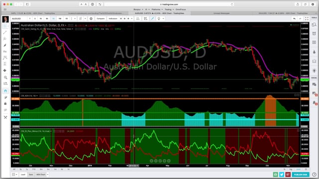Activate the magnet mode tool
319x179 pixels.
5,90
